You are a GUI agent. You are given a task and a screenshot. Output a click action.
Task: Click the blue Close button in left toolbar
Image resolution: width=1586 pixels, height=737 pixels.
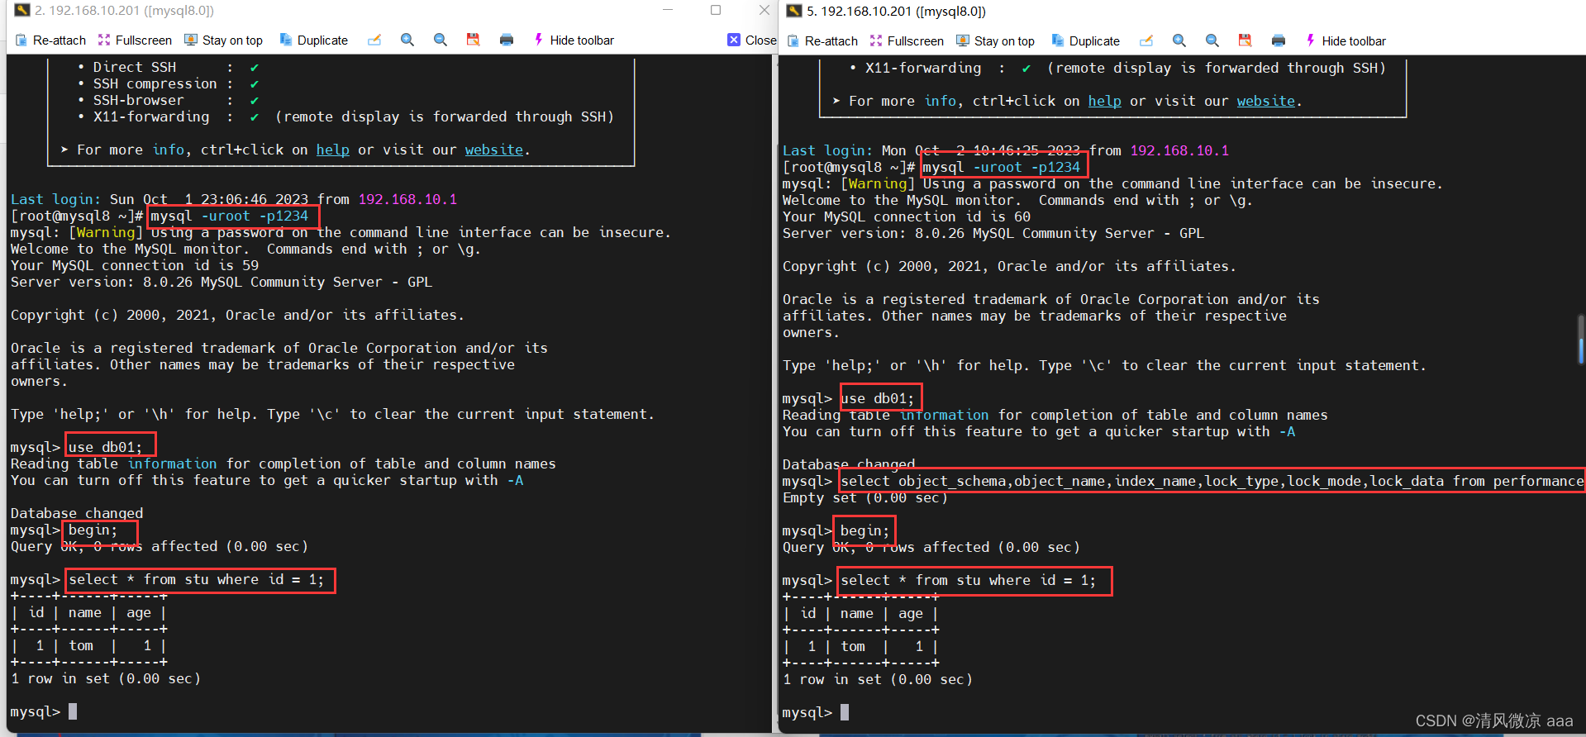point(751,40)
